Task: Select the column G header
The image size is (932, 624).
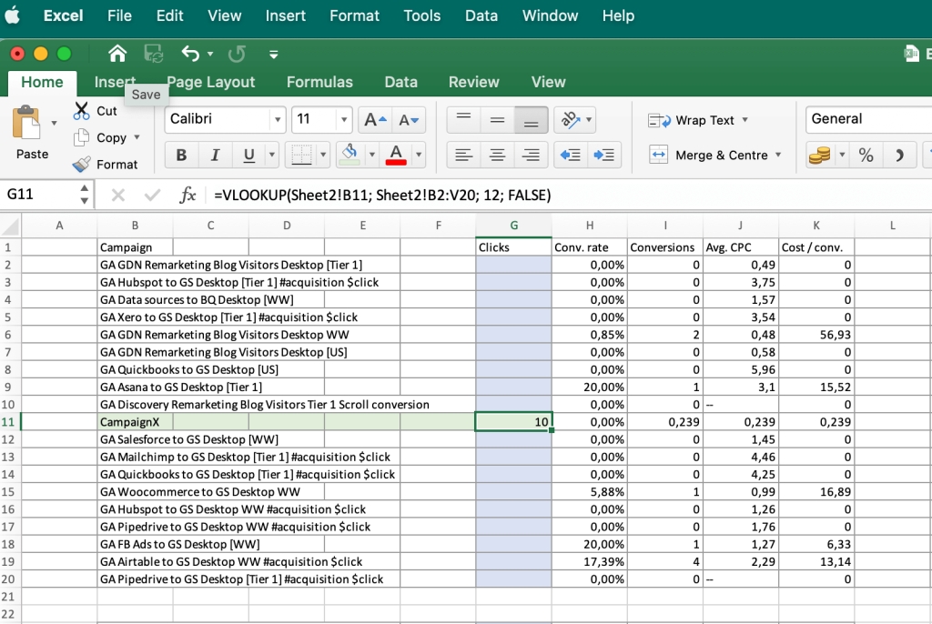Action: click(x=513, y=226)
